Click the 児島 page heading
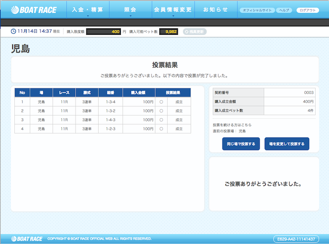 point(21,49)
